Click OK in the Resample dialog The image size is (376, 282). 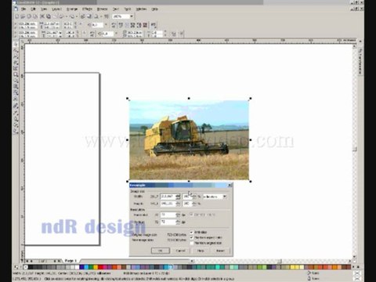(x=161, y=251)
